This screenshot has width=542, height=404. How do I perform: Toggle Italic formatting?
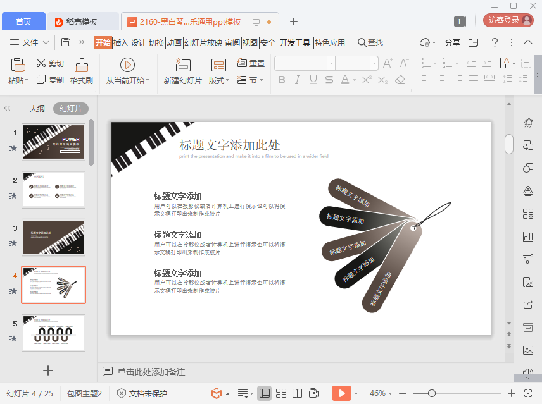[297, 80]
